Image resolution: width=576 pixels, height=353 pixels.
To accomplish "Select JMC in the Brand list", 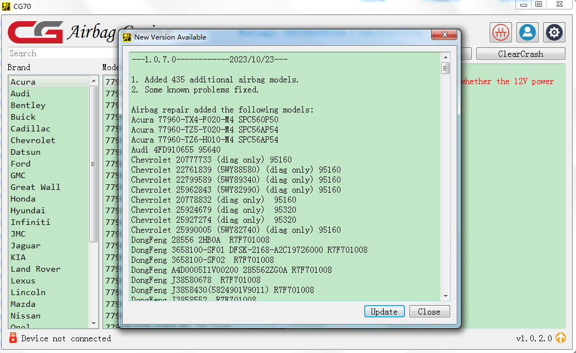I will tap(48, 234).
